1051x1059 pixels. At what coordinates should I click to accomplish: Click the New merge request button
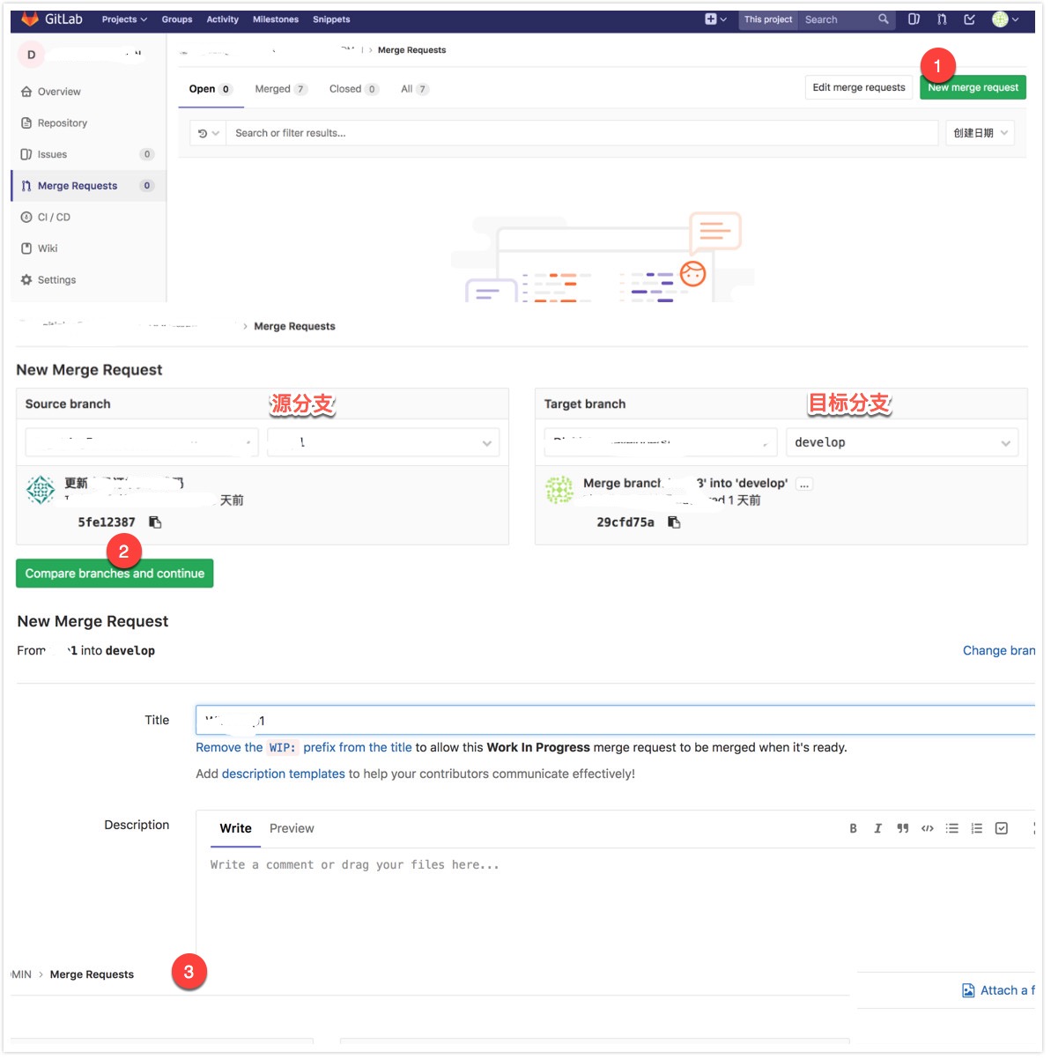point(973,87)
